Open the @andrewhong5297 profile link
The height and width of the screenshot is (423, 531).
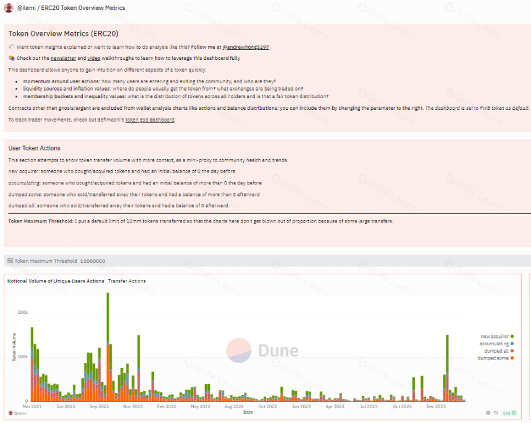coord(246,47)
